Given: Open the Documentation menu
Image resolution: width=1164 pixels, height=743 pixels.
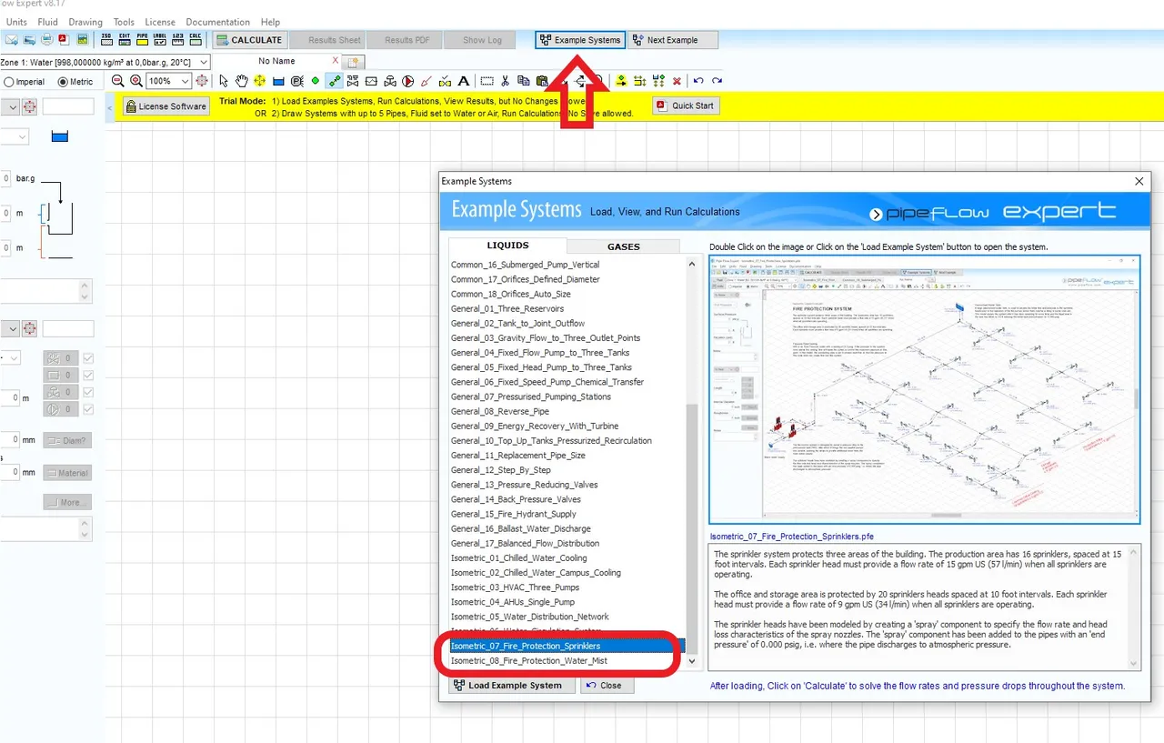Looking at the screenshot, I should pyautogui.click(x=217, y=22).
